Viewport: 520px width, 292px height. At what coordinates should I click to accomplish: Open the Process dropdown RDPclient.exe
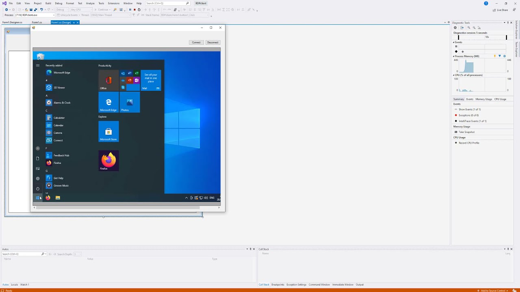pos(34,15)
